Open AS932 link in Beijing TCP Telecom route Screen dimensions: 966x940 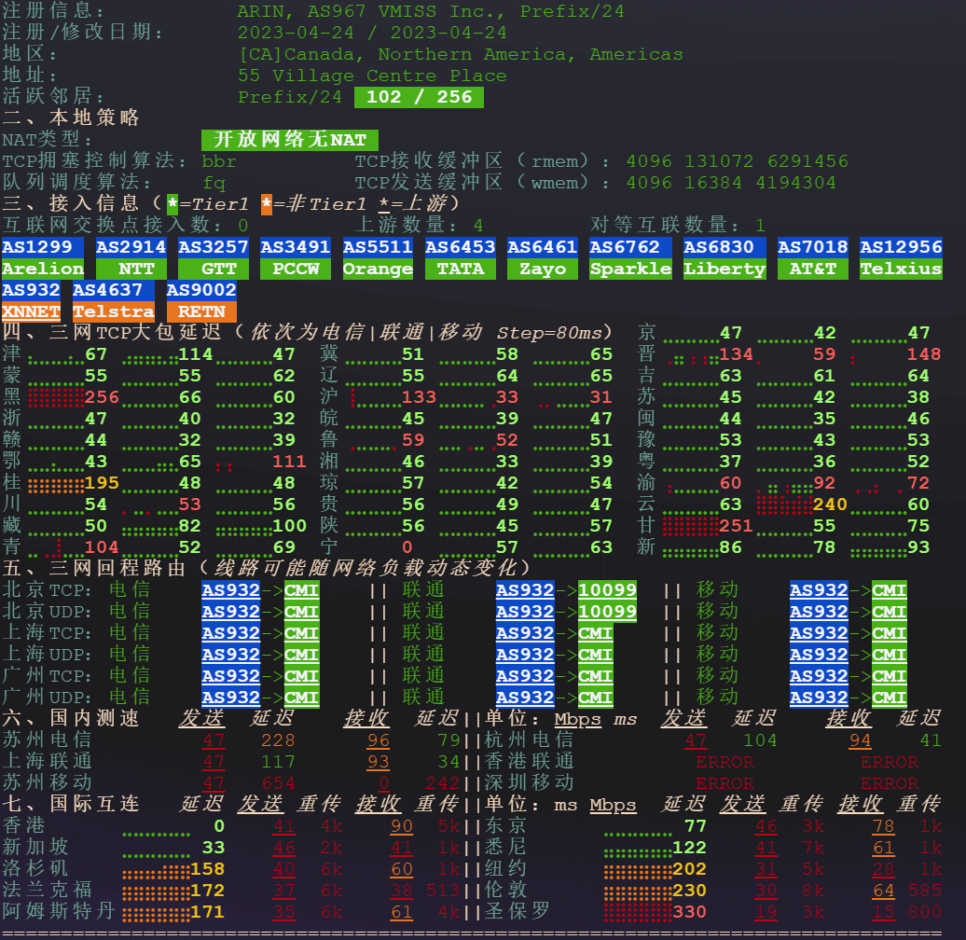pyautogui.click(x=230, y=590)
